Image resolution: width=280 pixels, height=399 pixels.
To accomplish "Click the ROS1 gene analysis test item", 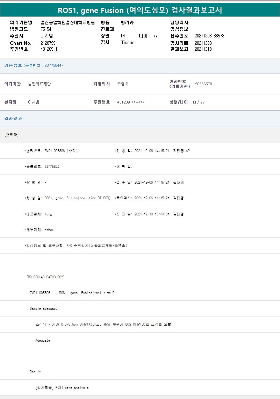I will (x=62, y=387).
